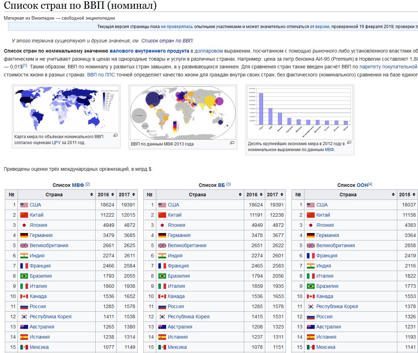Open the 'не проверялась' link
The image size is (418, 353).
pyautogui.click(x=177, y=27)
